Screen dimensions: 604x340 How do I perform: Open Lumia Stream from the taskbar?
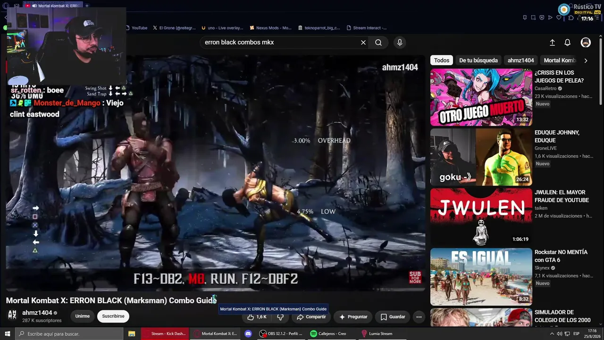pos(377,334)
